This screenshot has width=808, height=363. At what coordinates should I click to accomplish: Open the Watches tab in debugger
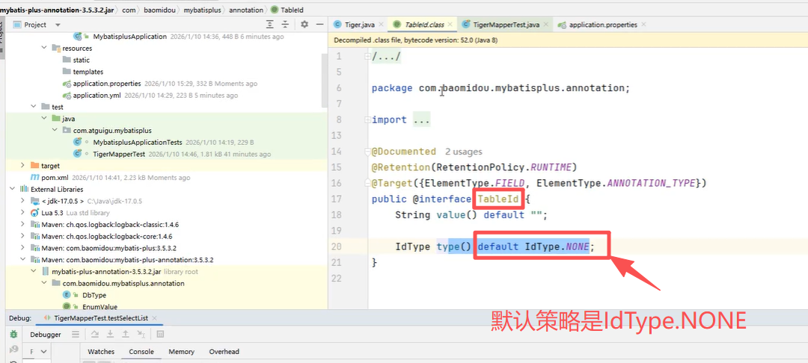(x=101, y=352)
